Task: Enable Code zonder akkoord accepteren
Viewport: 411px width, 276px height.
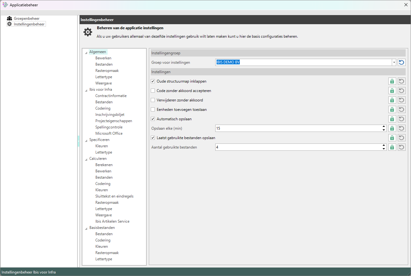Action: pos(153,91)
